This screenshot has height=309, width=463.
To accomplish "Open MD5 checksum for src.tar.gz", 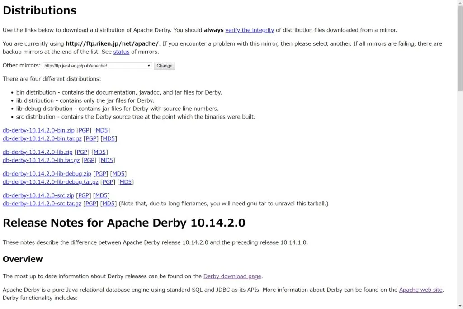I will point(109,204).
